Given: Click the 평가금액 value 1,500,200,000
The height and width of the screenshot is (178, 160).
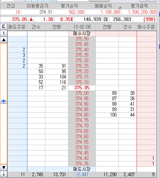Looking at the screenshot, I should click(x=139, y=12).
